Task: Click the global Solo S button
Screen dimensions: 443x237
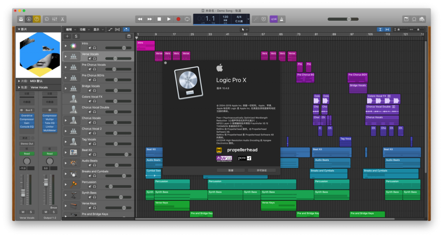Action: click(x=76, y=36)
